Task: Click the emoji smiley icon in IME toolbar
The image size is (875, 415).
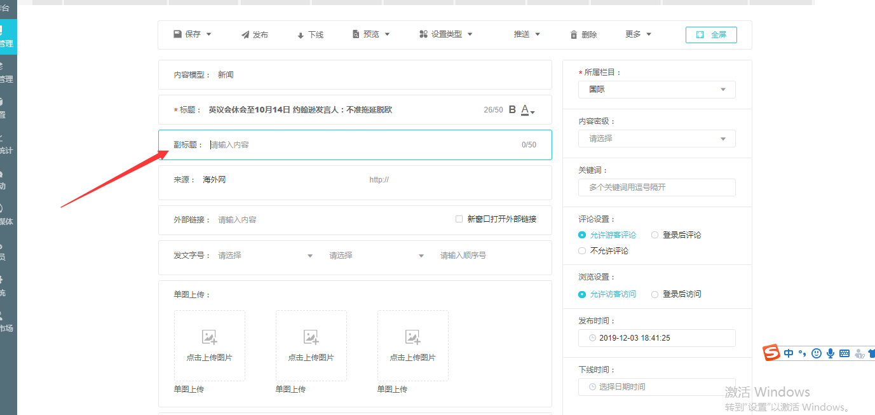Action: (817, 353)
